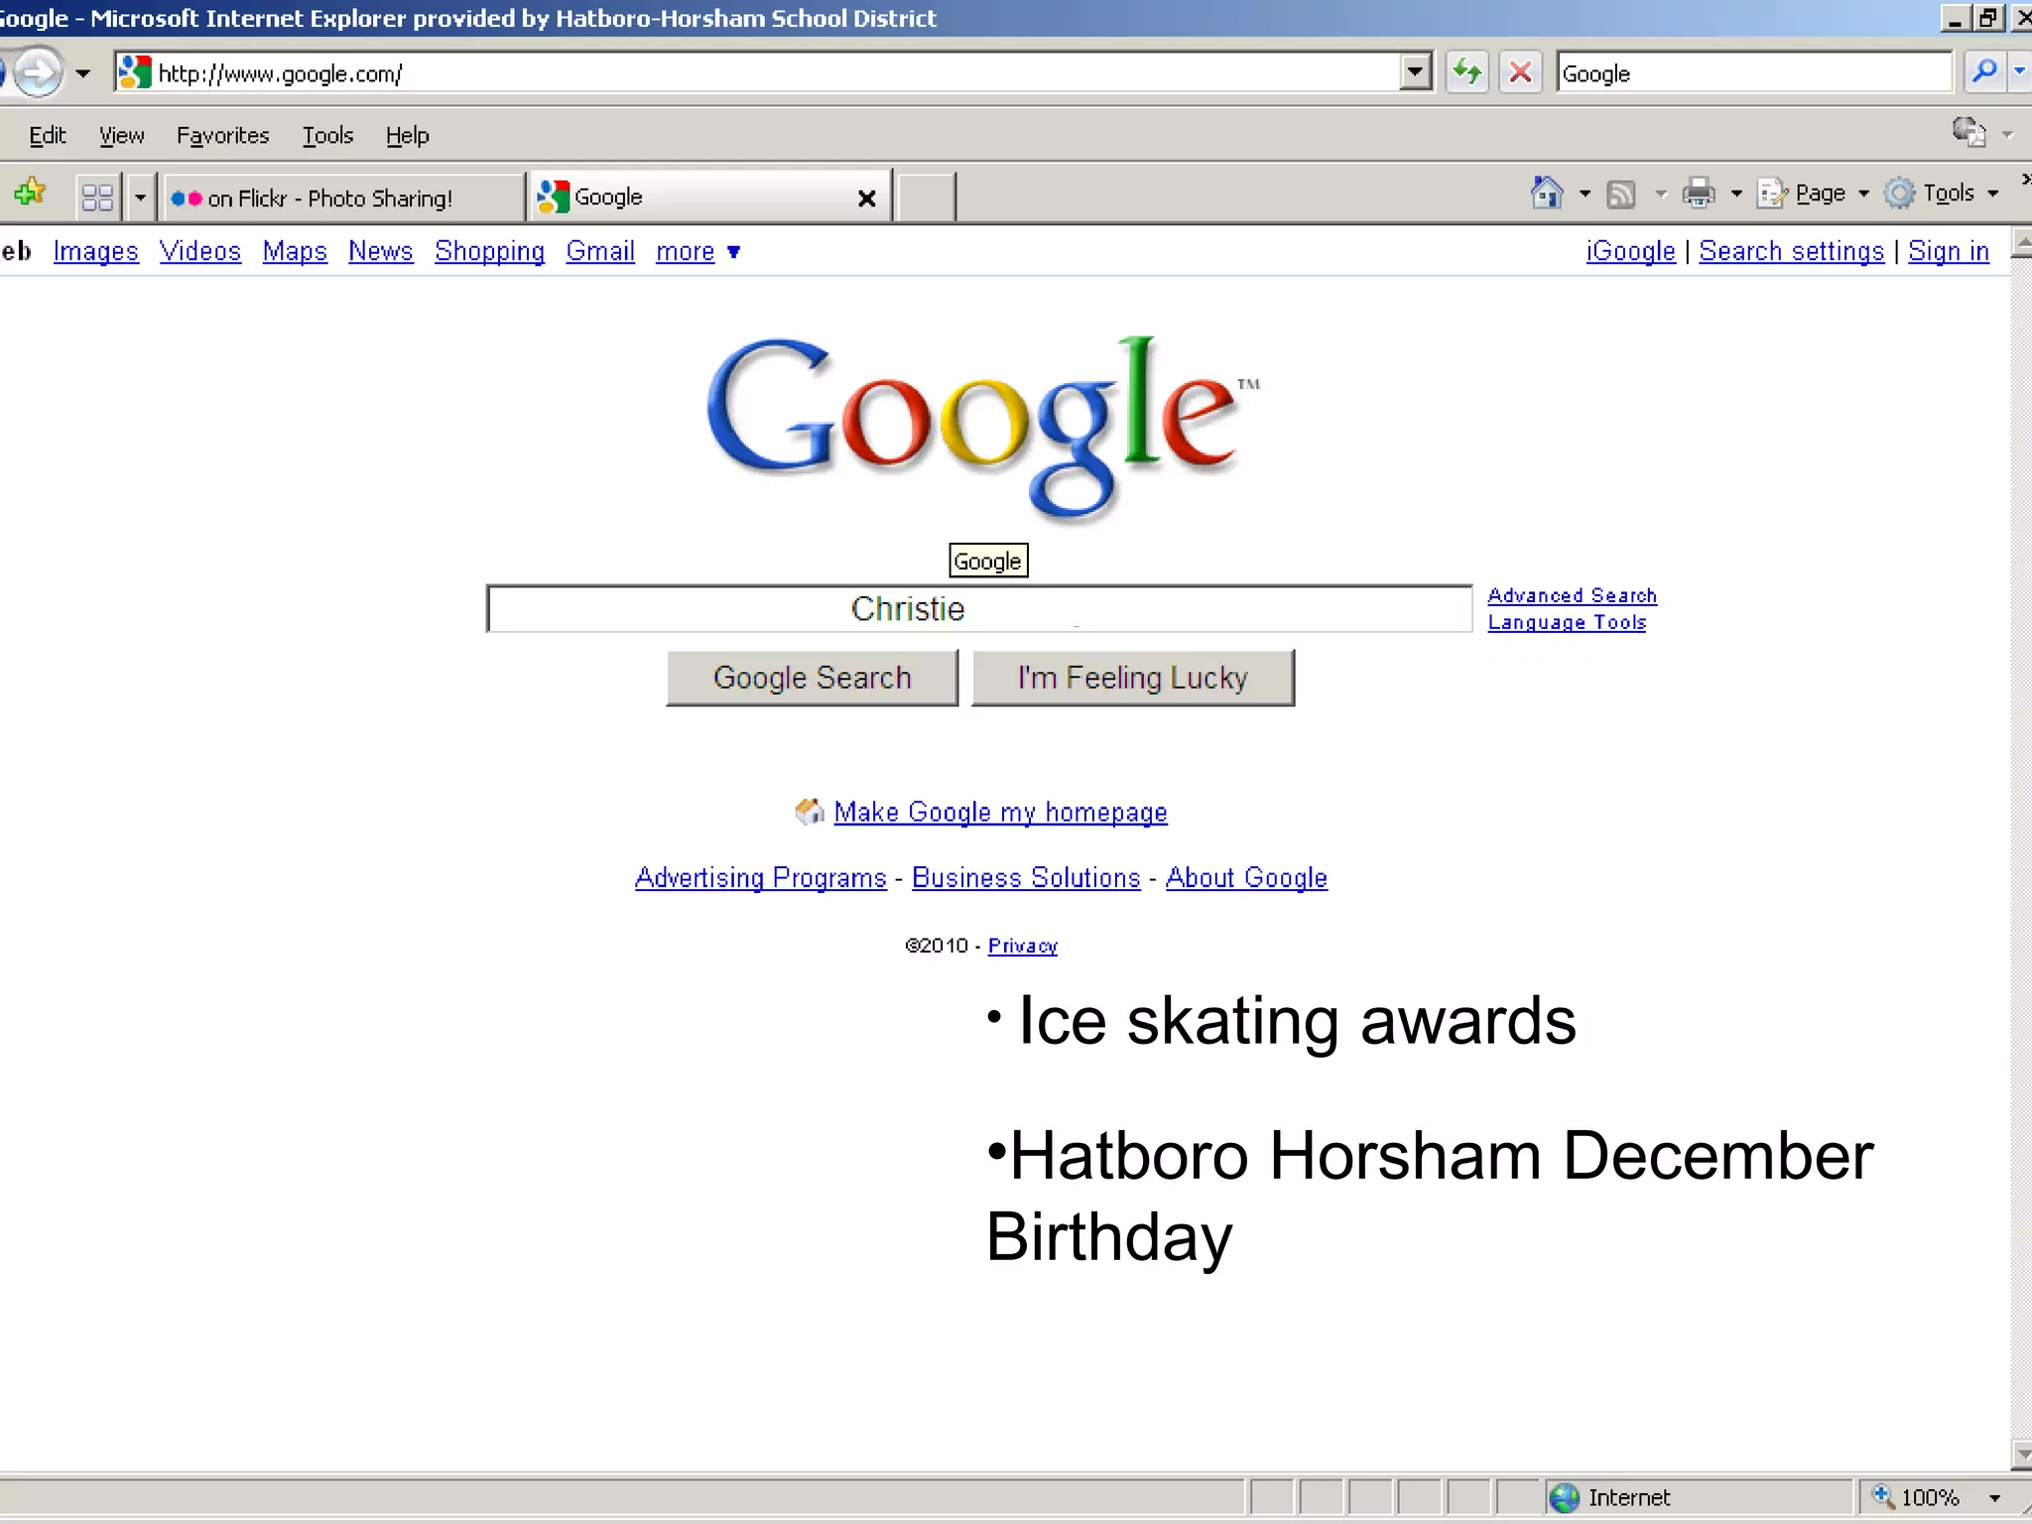Click the Google Search button
The image size is (2032, 1524).
tap(813, 678)
